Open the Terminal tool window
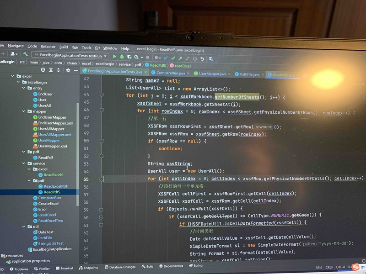Image resolution: width=366 pixels, height=274 pixels. point(65,268)
